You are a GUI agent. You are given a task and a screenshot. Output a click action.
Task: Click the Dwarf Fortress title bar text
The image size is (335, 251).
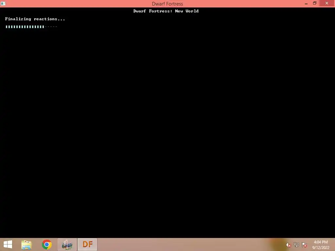[x=167, y=4]
